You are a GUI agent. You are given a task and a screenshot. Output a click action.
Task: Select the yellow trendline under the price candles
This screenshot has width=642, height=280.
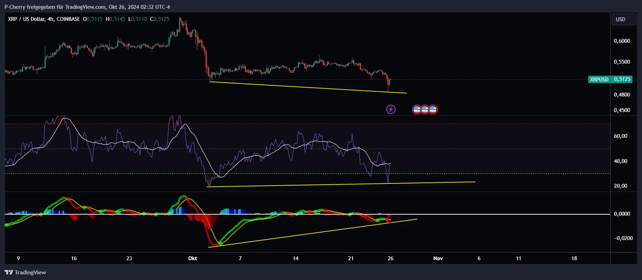308,87
